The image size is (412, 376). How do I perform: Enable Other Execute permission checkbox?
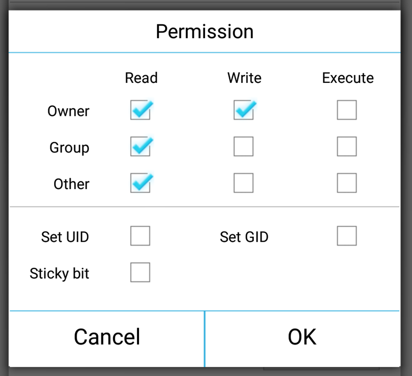pyautogui.click(x=347, y=183)
